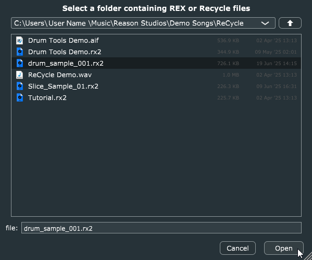312x260 pixels.
Task: Cancel the folder selection dialog
Action: point(238,248)
